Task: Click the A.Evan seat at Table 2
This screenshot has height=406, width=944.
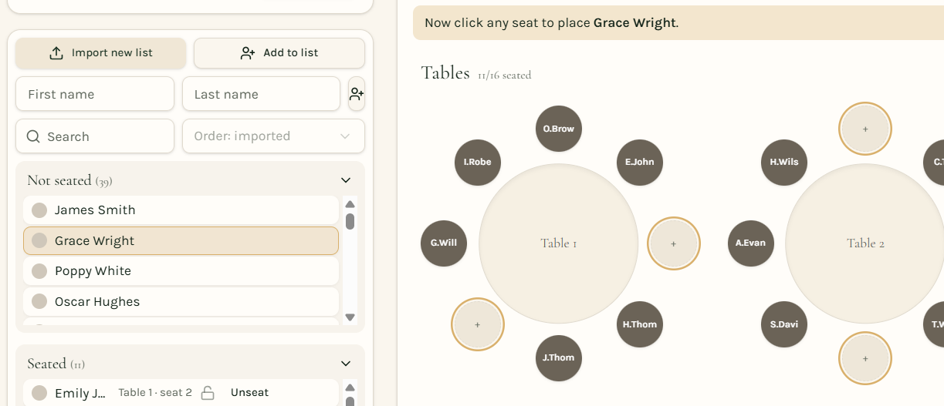Action: click(750, 243)
